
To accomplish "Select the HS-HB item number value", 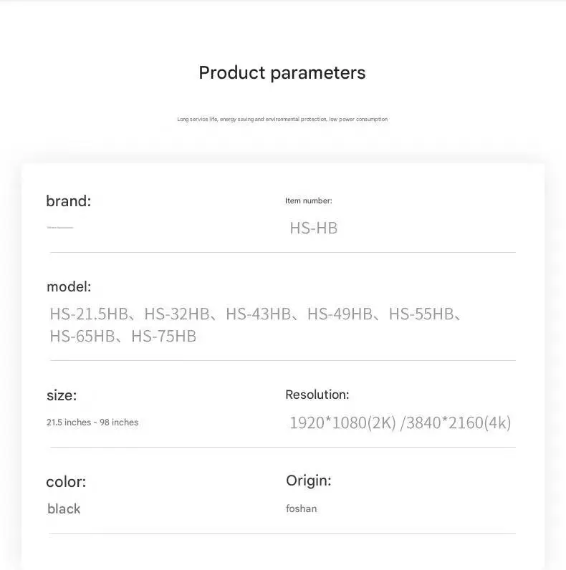I will (x=313, y=228).
